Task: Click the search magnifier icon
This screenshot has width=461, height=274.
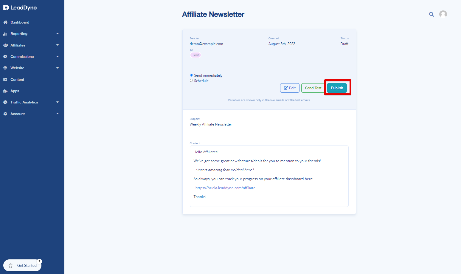Action: point(431,14)
